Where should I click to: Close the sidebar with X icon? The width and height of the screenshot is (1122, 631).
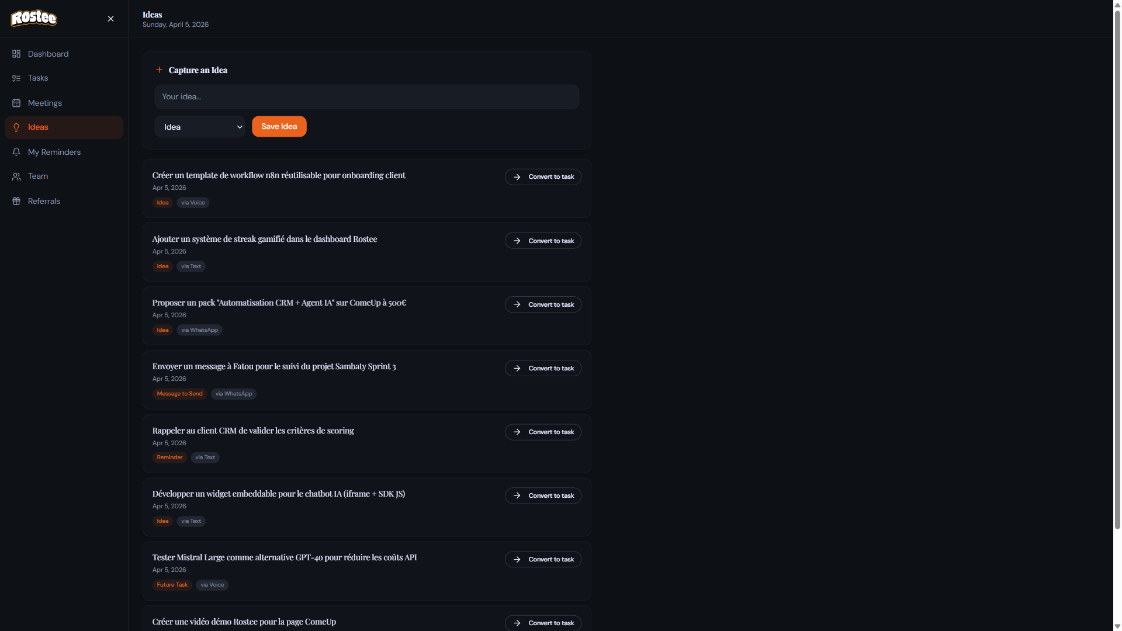point(110,19)
